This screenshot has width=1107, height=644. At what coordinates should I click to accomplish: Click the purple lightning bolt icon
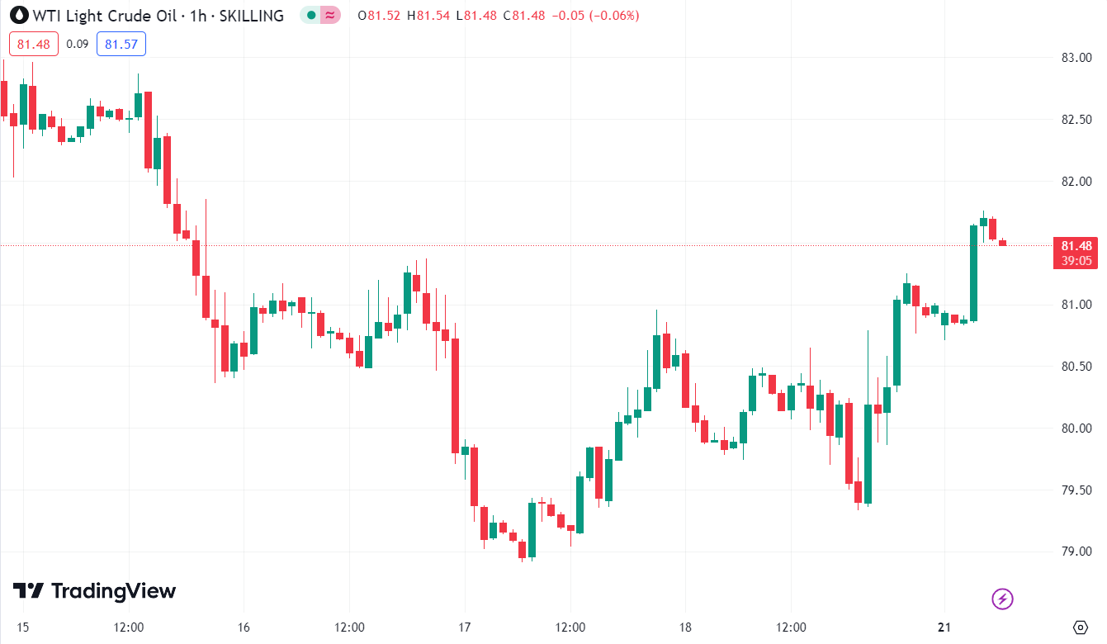[x=1002, y=599]
